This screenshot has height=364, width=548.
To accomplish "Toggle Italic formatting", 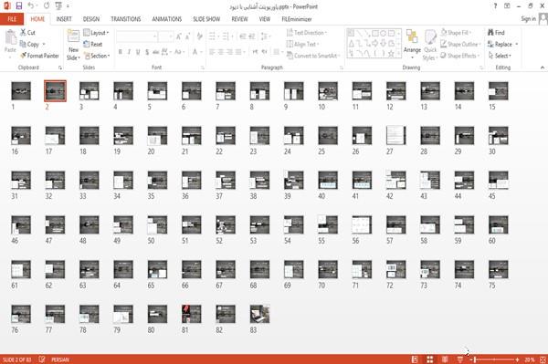I will point(129,52).
